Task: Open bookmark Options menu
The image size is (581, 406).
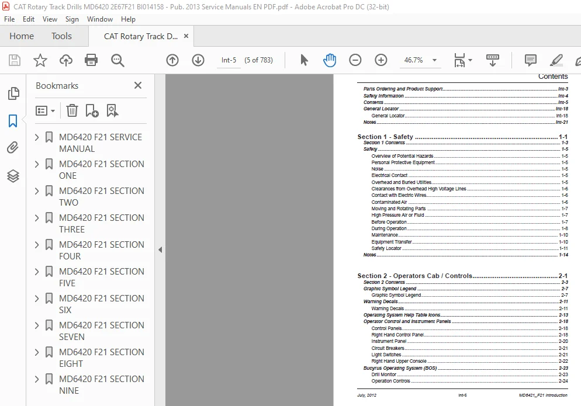Action: 45,110
